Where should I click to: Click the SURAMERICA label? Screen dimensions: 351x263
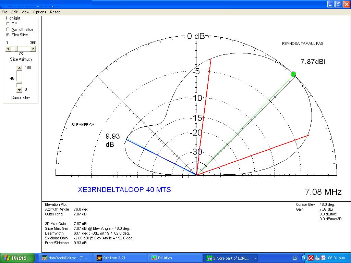click(83, 125)
